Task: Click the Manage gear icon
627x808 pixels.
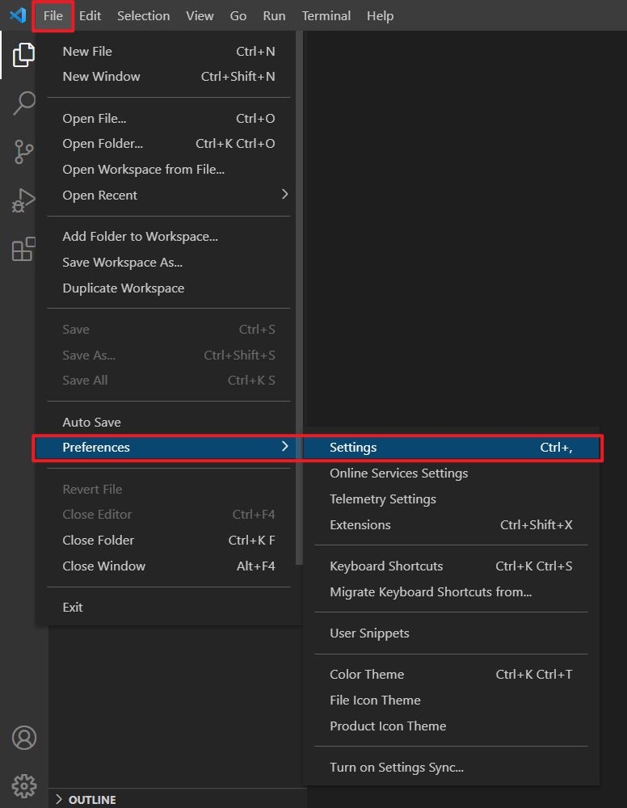Action: click(x=23, y=785)
